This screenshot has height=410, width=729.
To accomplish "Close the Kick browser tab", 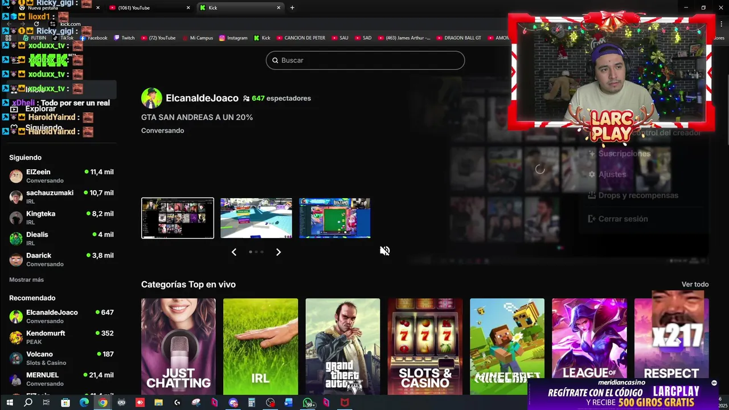I will [x=279, y=8].
